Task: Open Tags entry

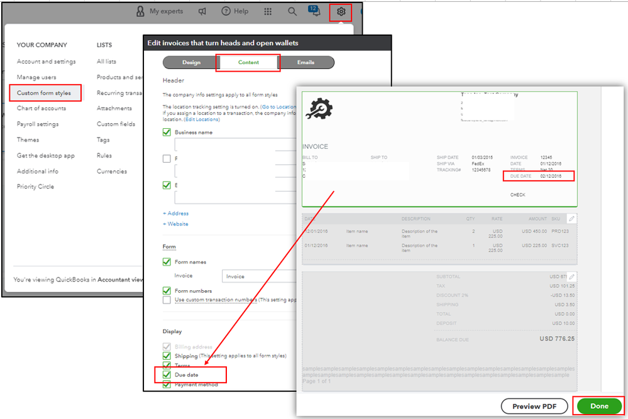Action: tap(103, 139)
